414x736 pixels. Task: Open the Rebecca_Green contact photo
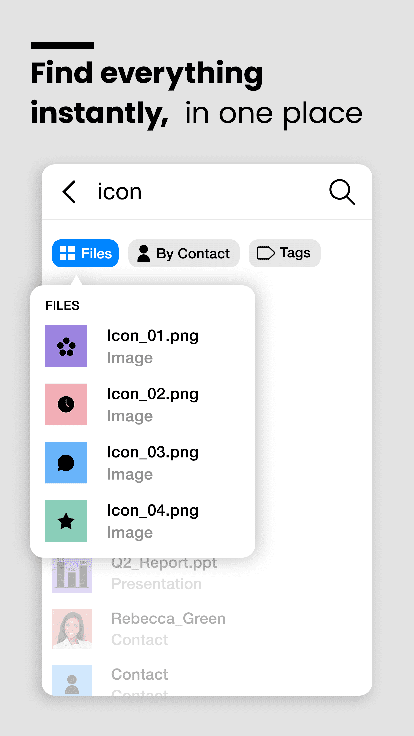click(72, 629)
